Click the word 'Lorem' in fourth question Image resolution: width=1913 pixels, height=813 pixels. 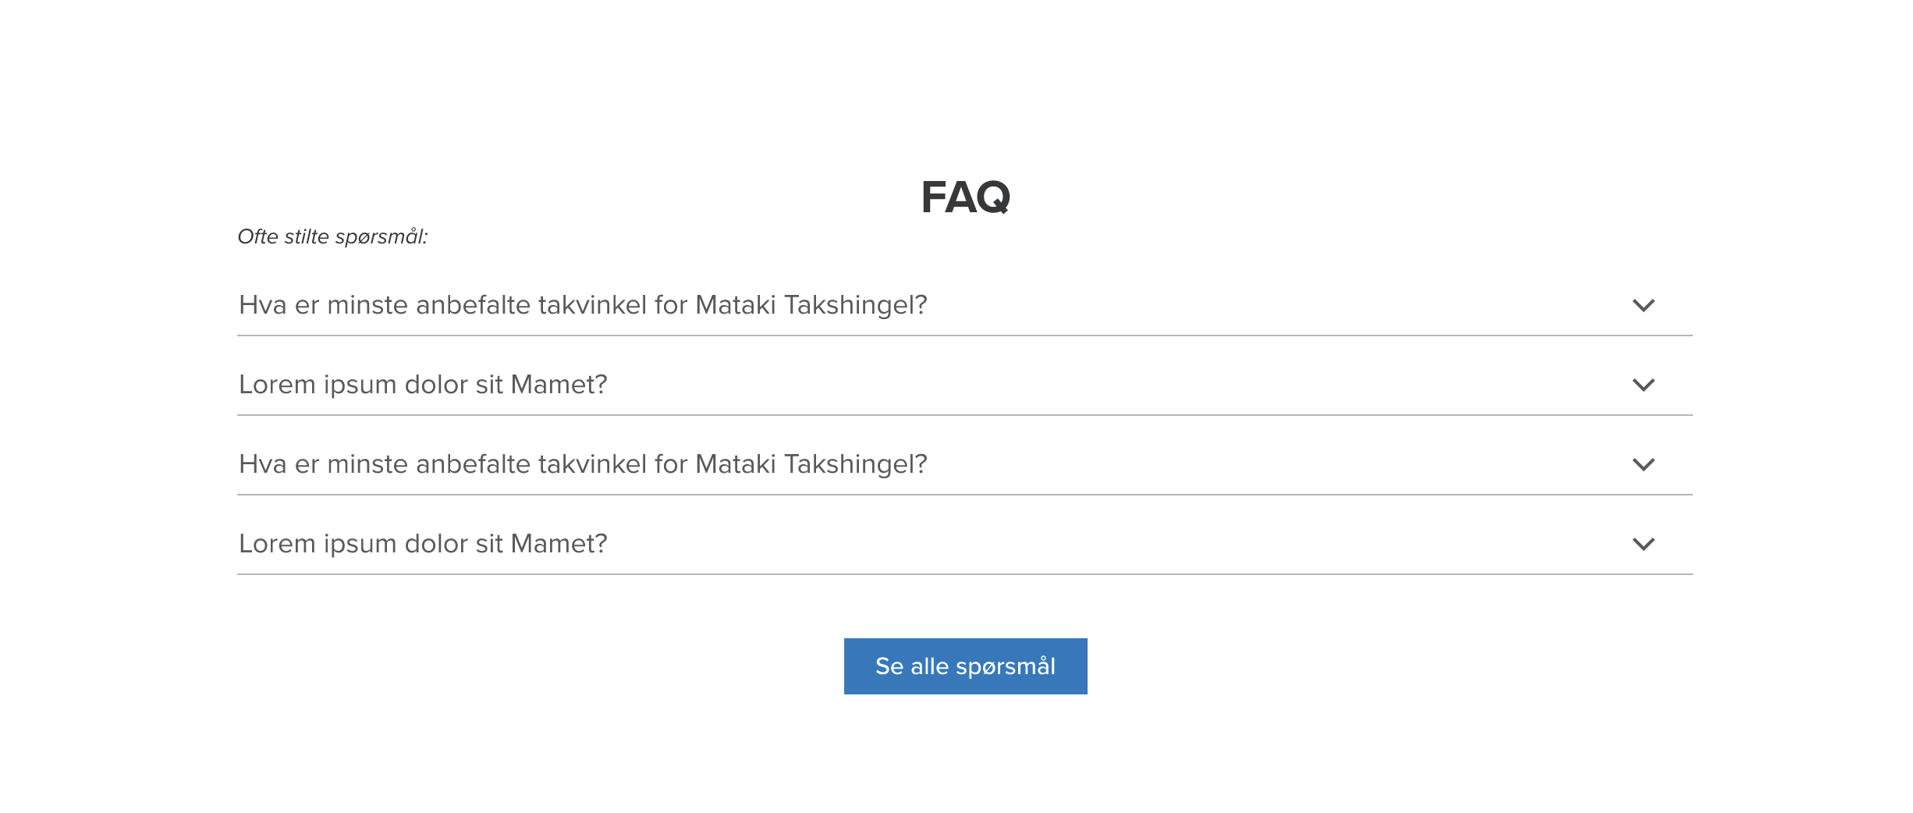tap(277, 544)
